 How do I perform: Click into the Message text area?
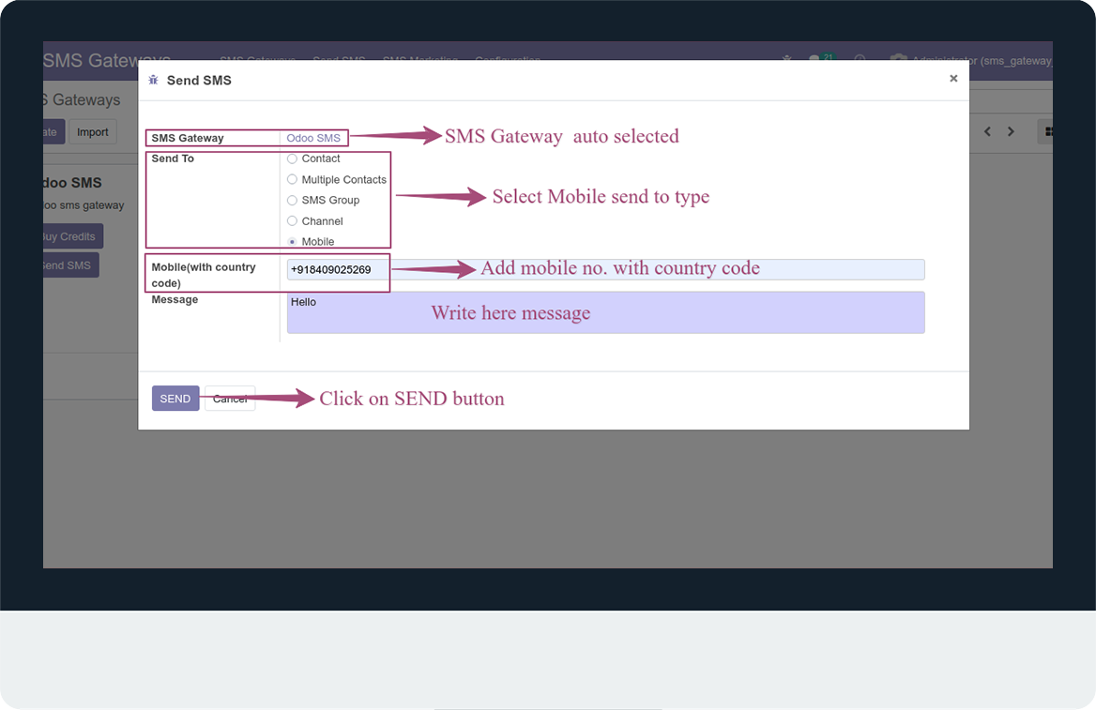point(605,312)
